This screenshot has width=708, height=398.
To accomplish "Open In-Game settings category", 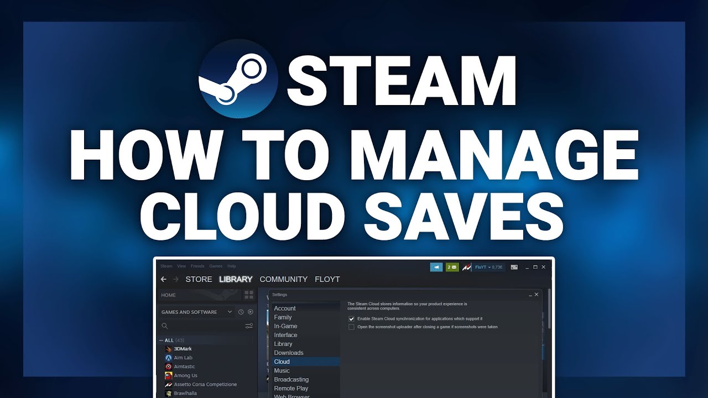I will 305,326.
